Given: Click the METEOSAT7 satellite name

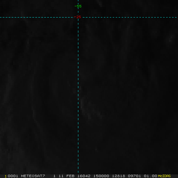Looking at the screenshot, I should [x=33, y=176].
